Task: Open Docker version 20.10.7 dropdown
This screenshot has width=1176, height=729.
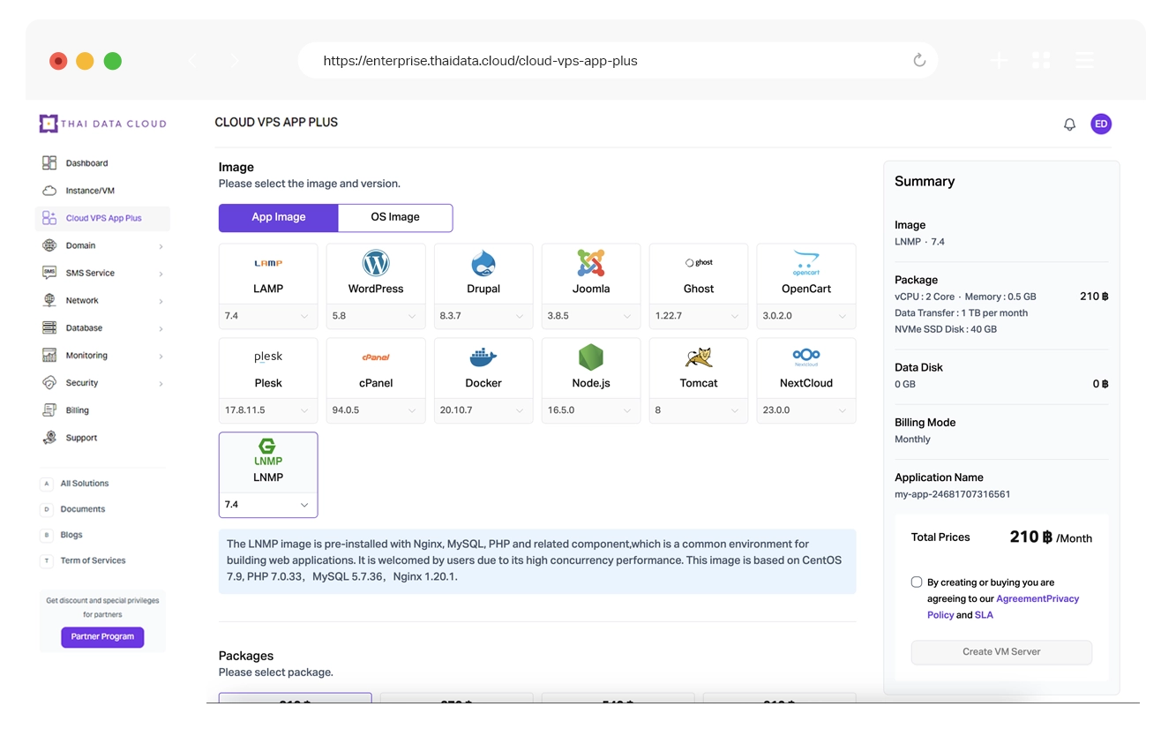Action: tap(483, 410)
